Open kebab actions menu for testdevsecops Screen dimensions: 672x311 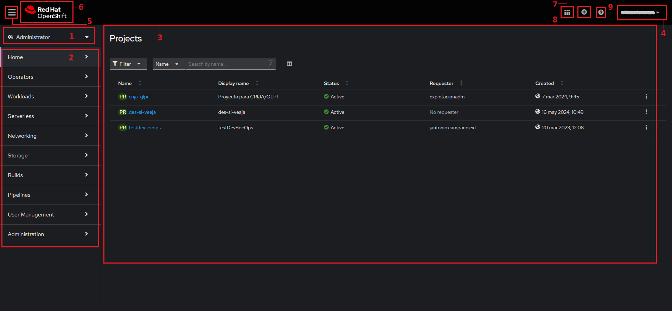646,127
